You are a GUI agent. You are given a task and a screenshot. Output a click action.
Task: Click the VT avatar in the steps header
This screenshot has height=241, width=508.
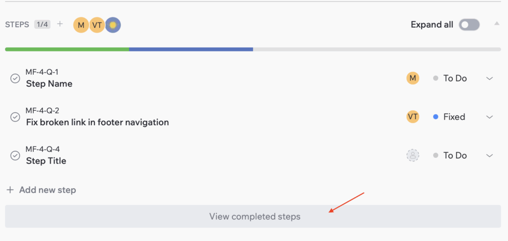(x=97, y=25)
